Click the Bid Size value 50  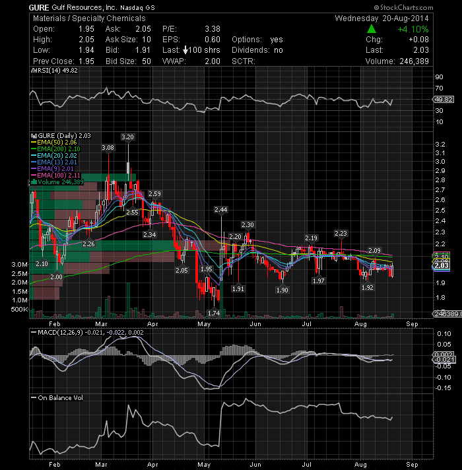click(x=147, y=61)
